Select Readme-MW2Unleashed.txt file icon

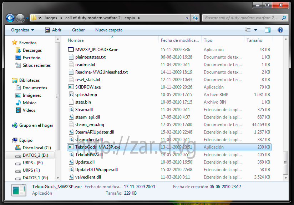(x=71, y=72)
